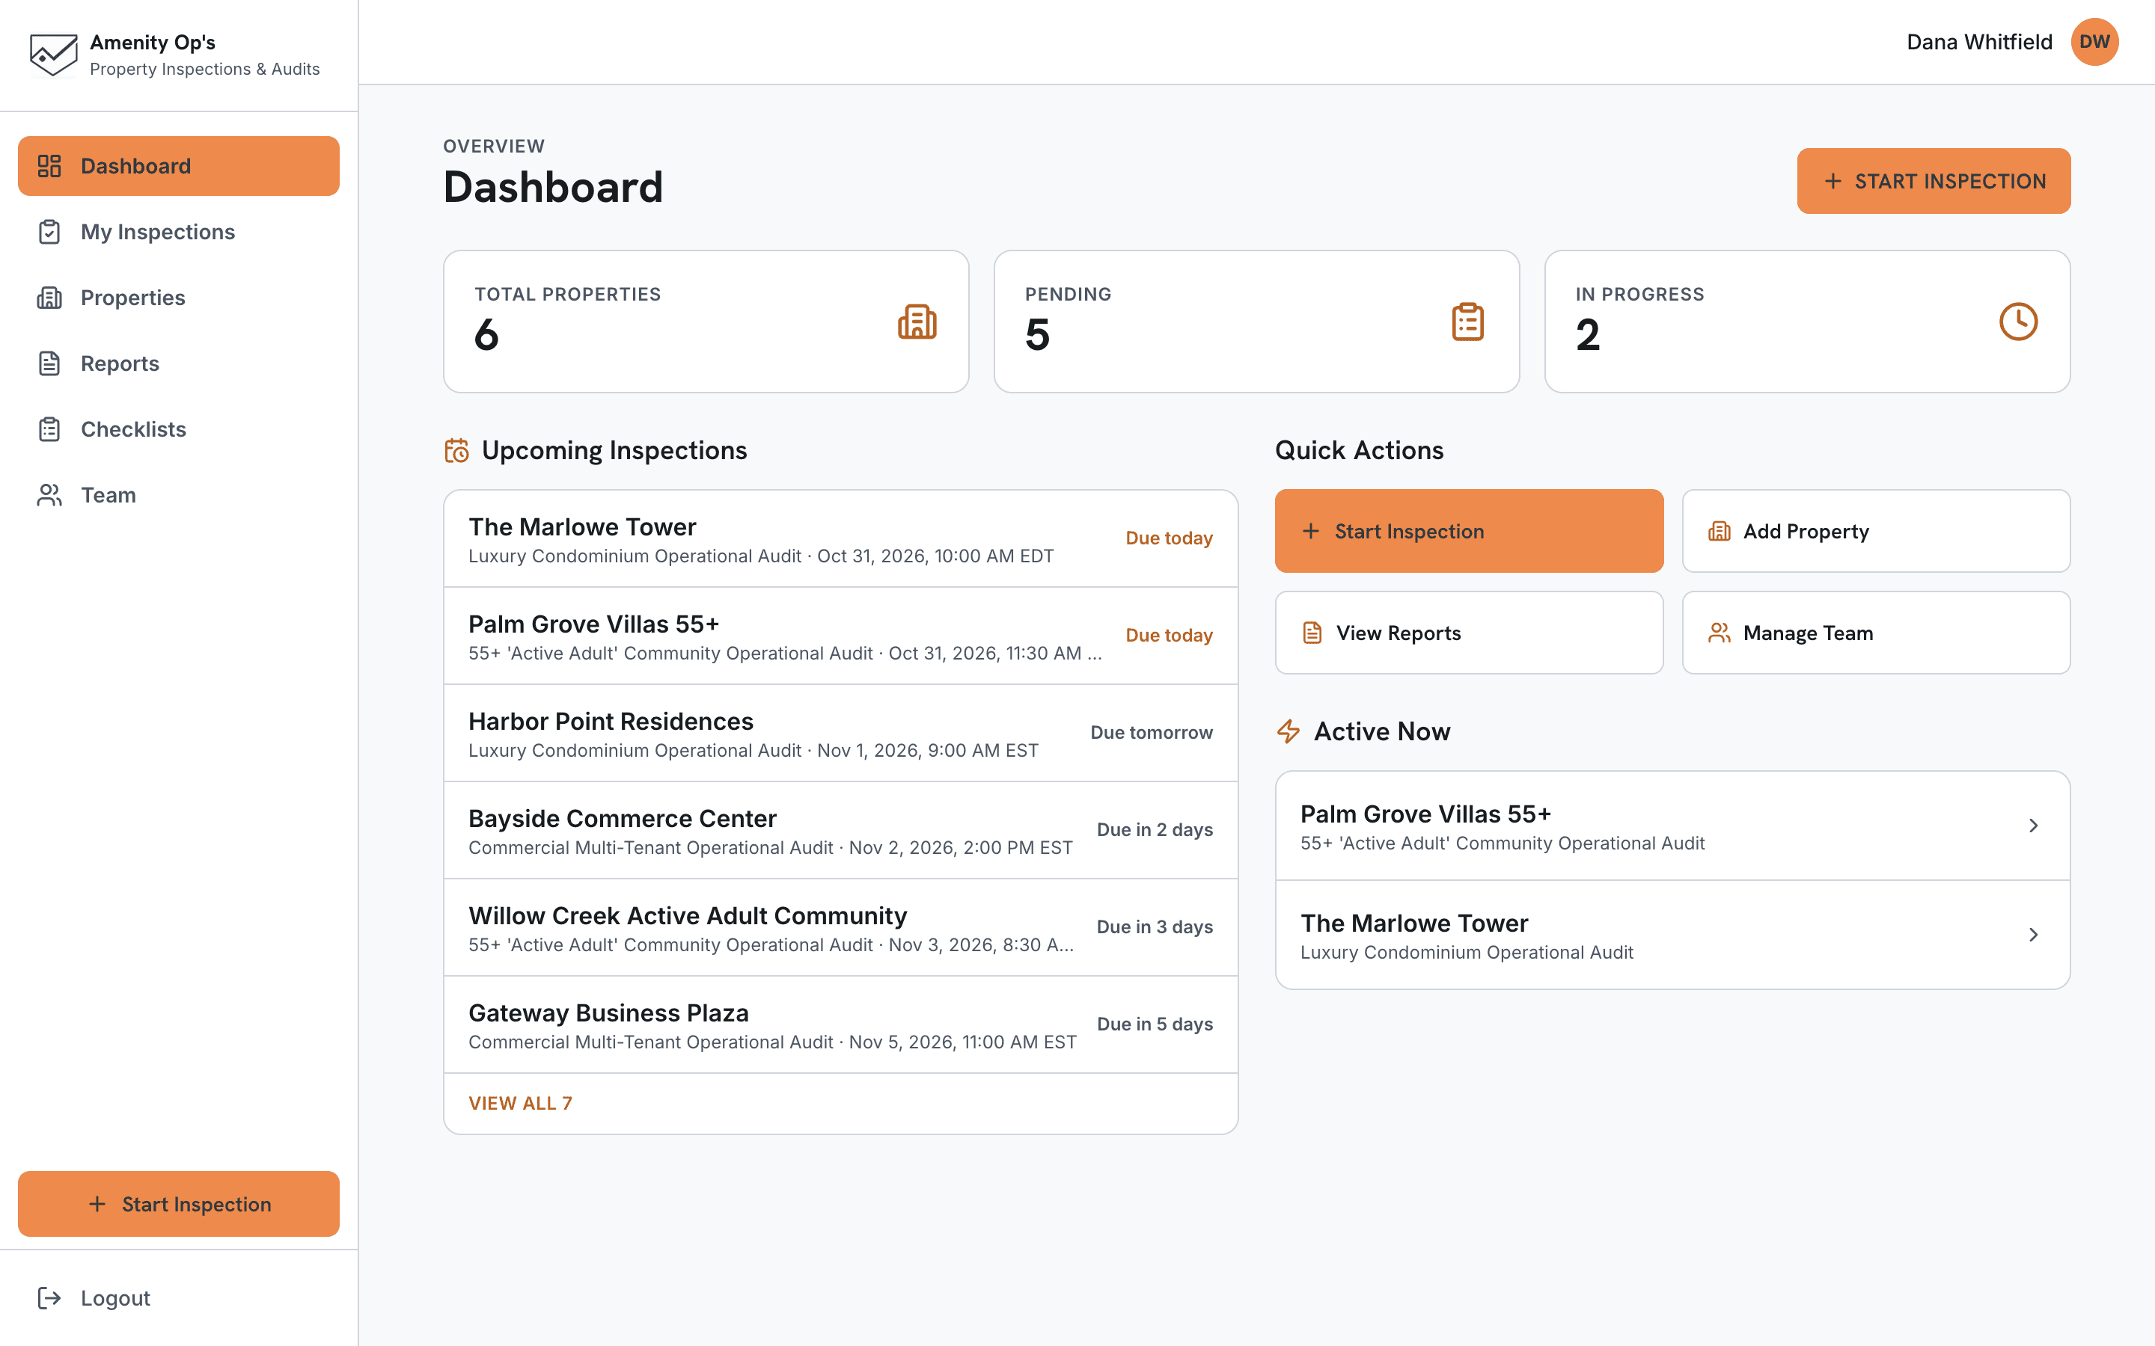Click the Due tomorrow label

pos(1152,732)
